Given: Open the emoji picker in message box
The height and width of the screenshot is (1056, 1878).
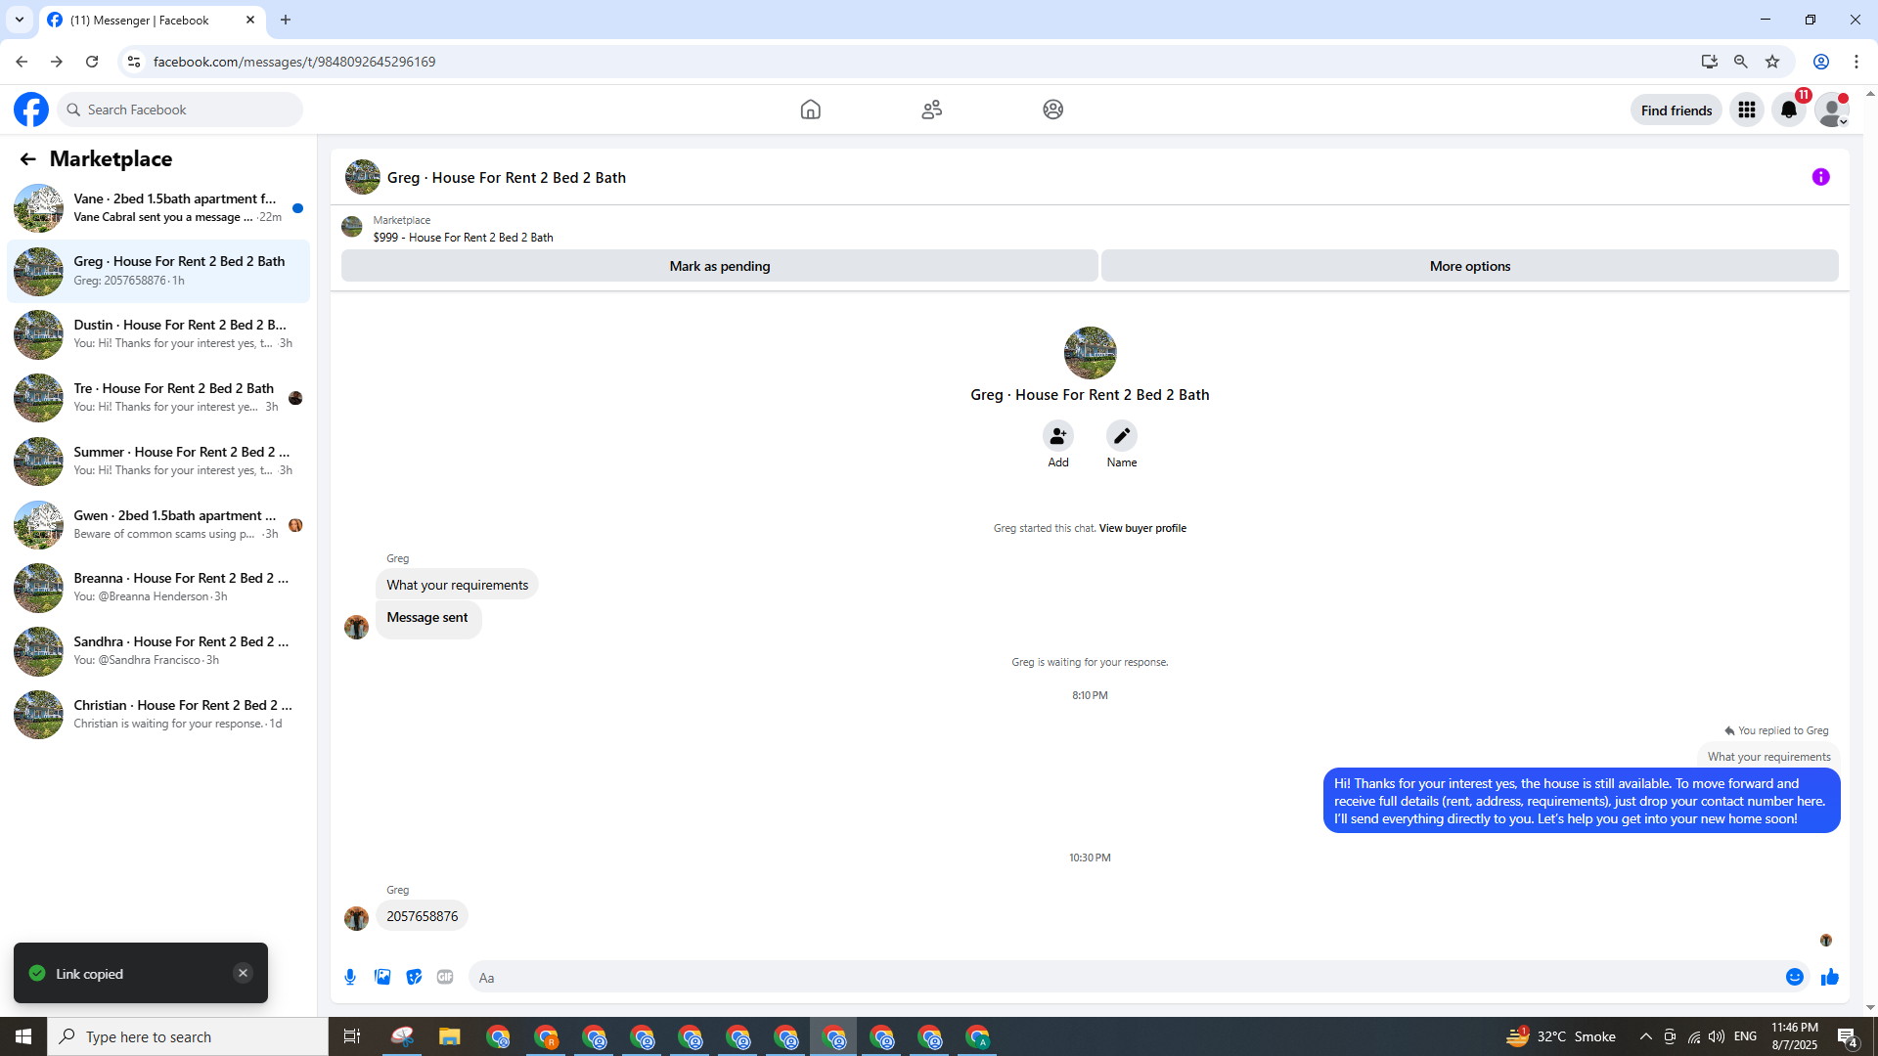Looking at the screenshot, I should (1794, 977).
